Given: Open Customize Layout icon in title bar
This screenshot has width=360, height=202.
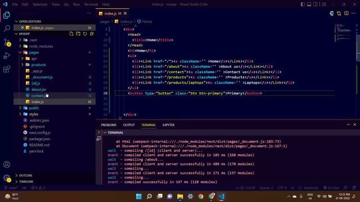Looking at the screenshot, I should pos(324,4).
